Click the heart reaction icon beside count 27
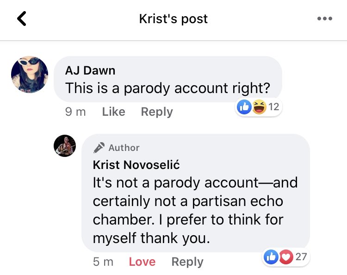347x275 pixels. pos(286,256)
